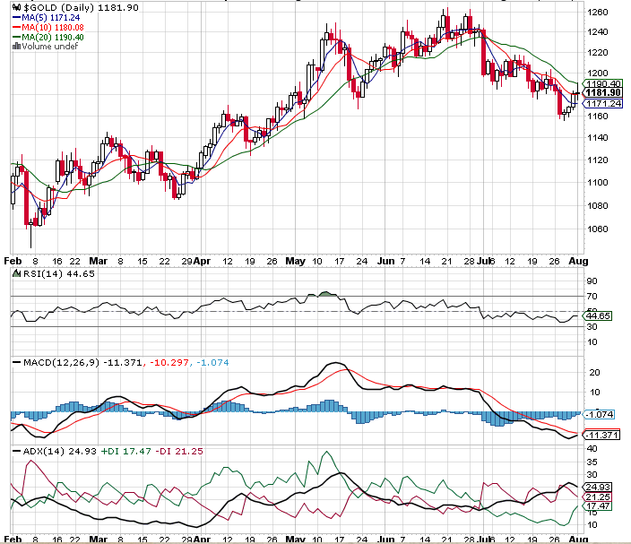Click the 1220 price axis label
Viewport: 631px width, 544px height.
click(597, 52)
